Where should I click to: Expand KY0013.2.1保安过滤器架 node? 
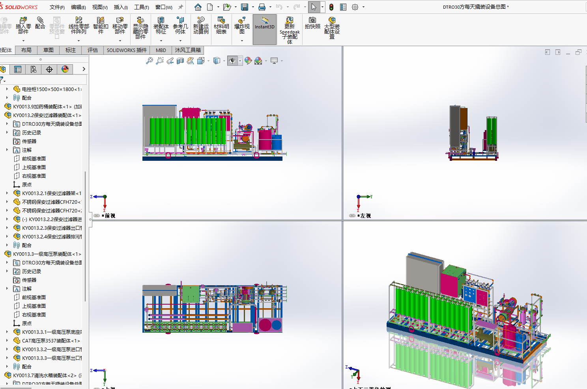[x=7, y=193]
